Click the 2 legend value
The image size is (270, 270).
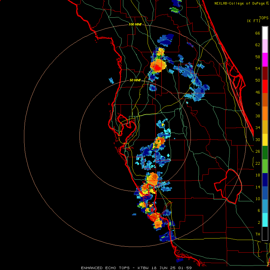pyautogui.click(x=259, y=223)
